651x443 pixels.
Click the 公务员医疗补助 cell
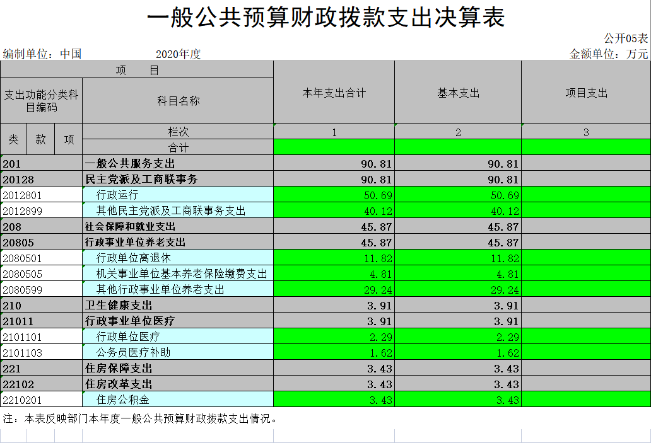[x=133, y=352]
